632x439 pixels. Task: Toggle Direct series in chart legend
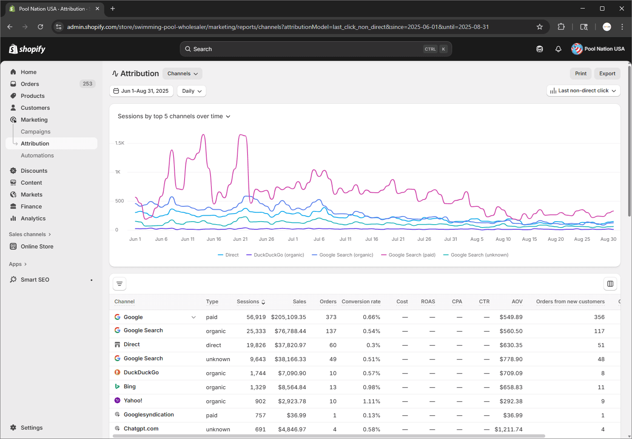228,255
